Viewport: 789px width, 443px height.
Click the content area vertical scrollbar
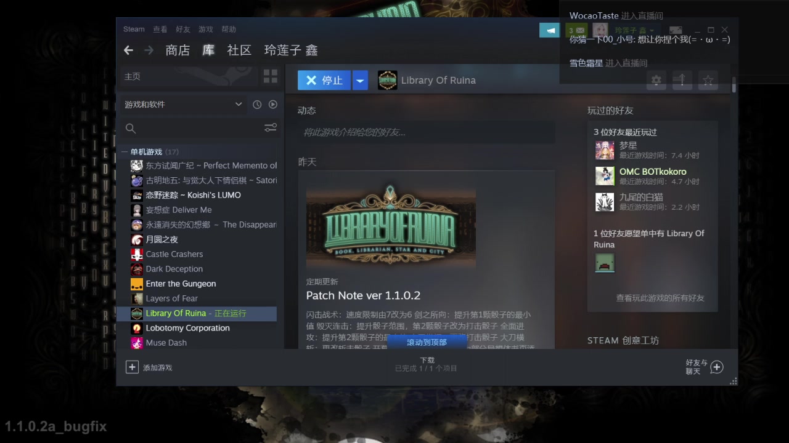(734, 85)
